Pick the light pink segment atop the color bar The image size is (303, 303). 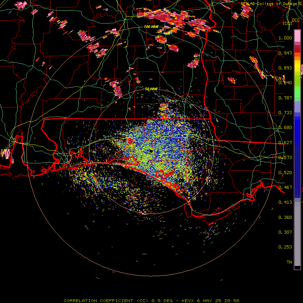coord(297,36)
